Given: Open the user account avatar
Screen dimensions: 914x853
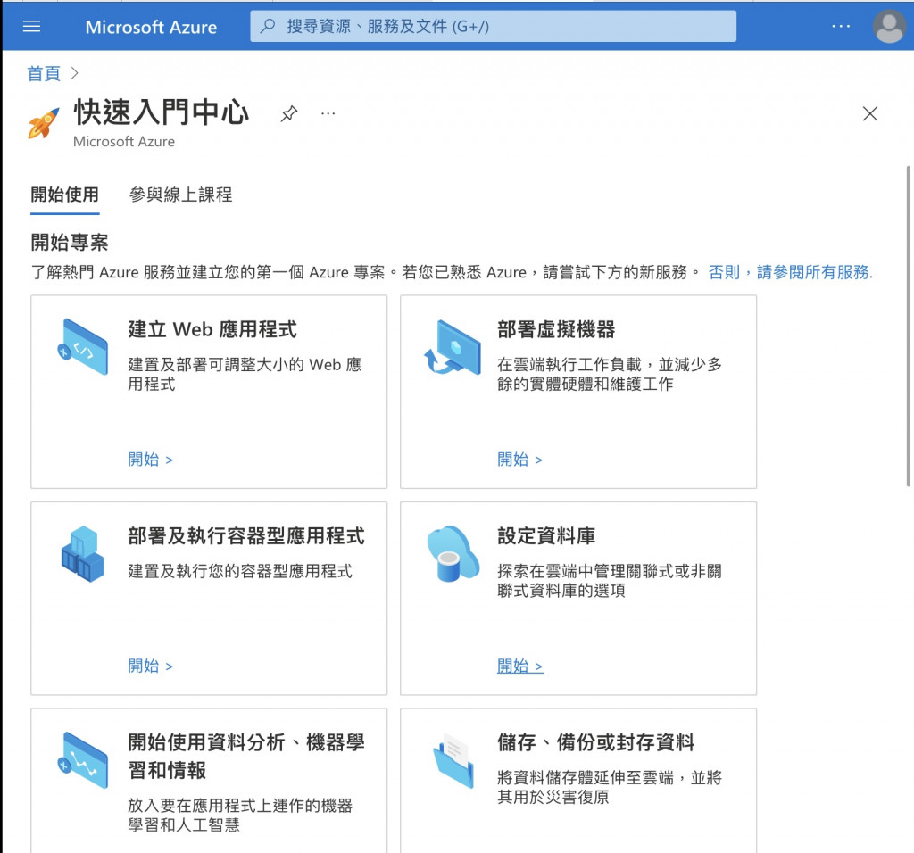Looking at the screenshot, I should (890, 27).
